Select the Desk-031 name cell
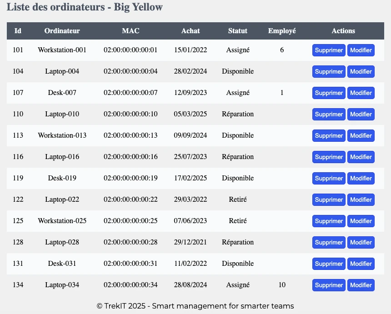Viewport: 391px width, 314px height. [62, 264]
